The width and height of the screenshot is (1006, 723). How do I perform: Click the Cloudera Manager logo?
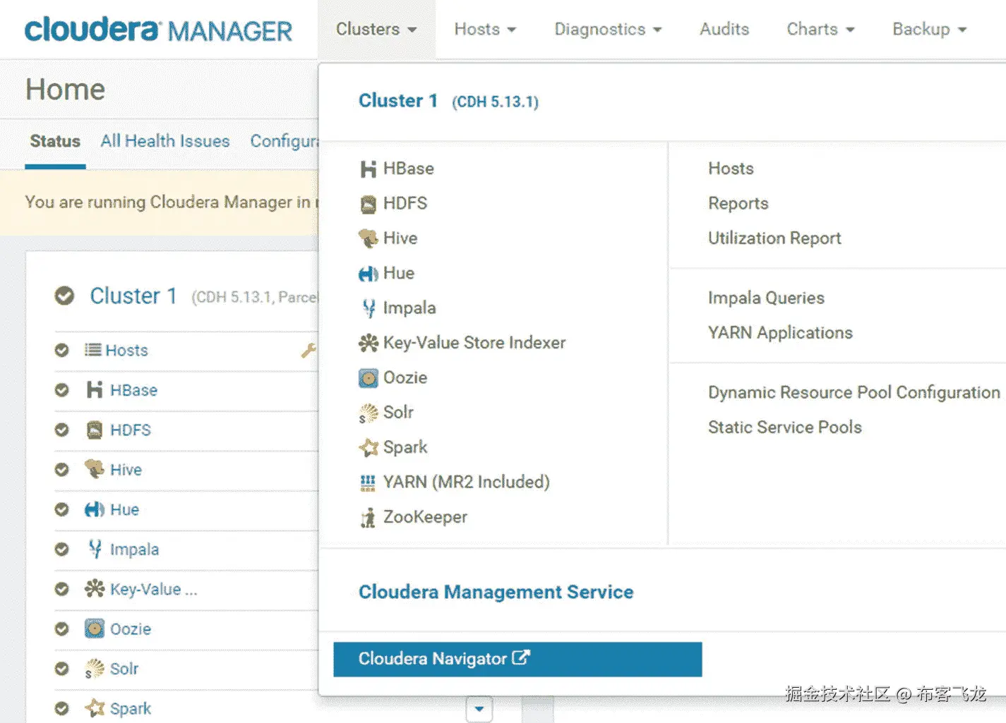pyautogui.click(x=158, y=30)
